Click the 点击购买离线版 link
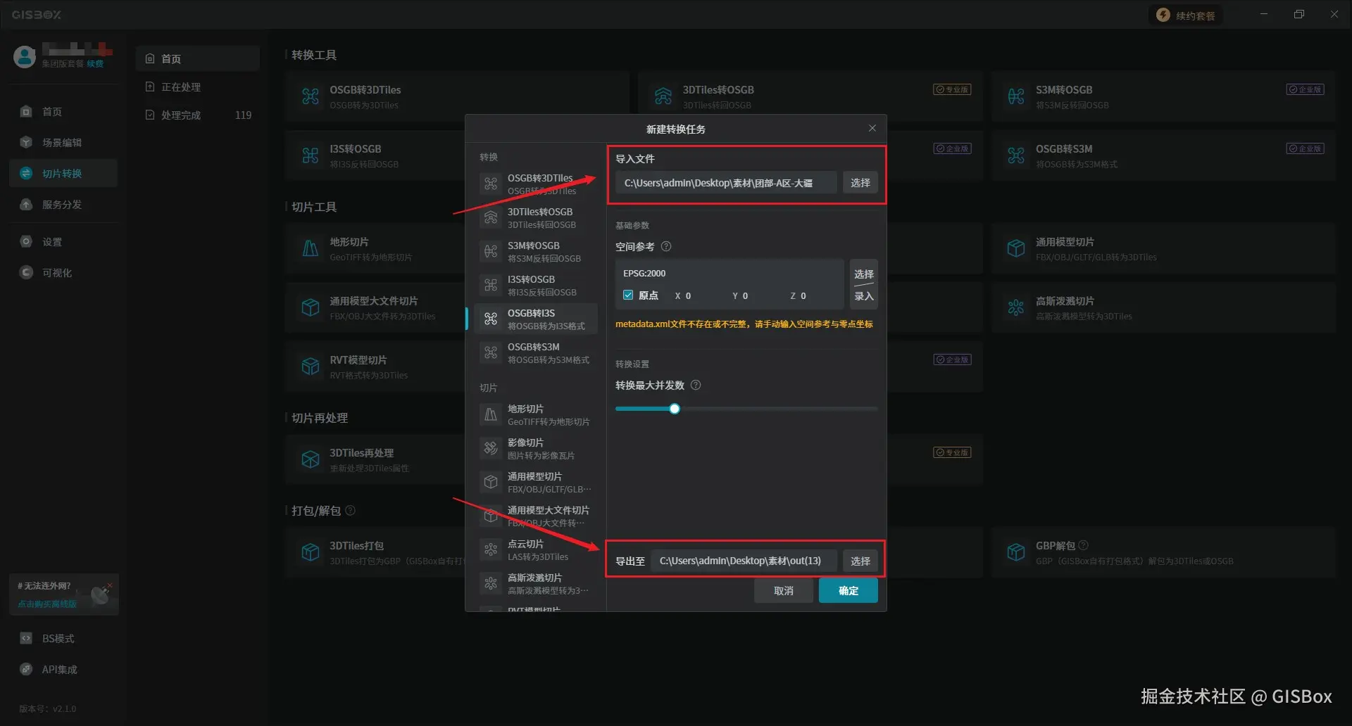 click(x=47, y=604)
